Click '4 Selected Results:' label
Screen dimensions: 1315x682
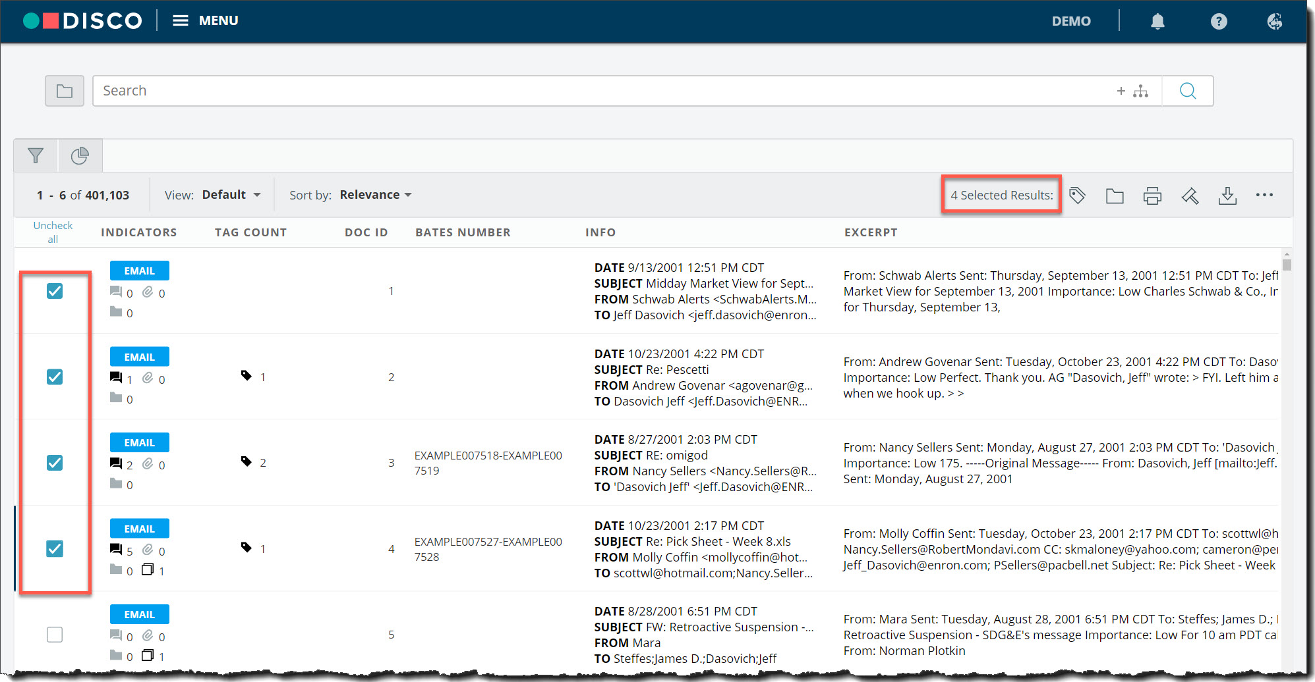[1002, 195]
